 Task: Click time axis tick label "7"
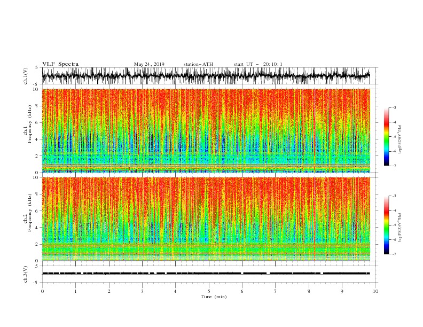pyautogui.click(x=276, y=291)
